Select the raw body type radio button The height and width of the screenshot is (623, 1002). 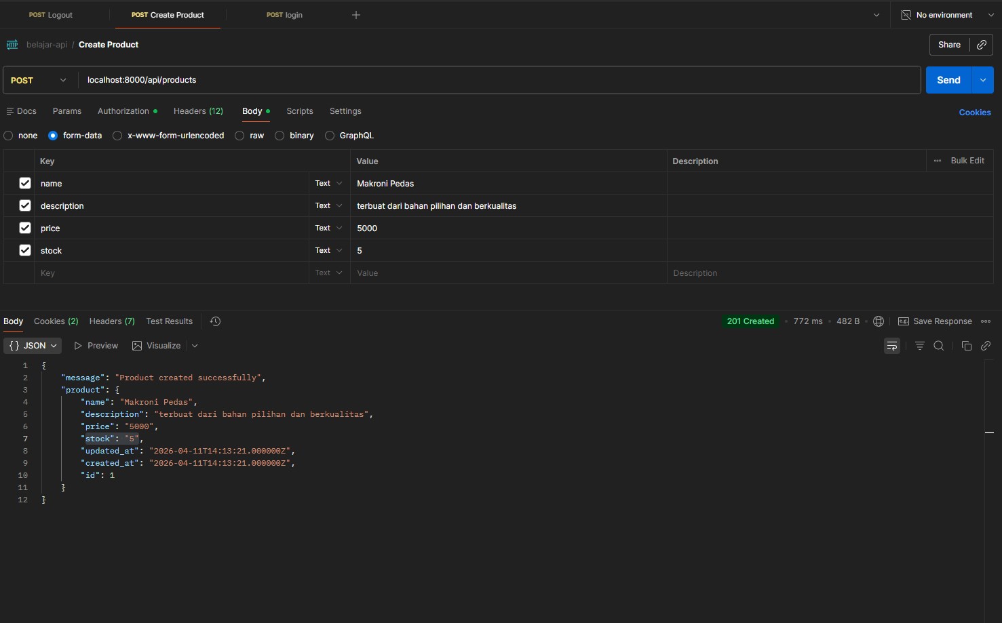[240, 136]
